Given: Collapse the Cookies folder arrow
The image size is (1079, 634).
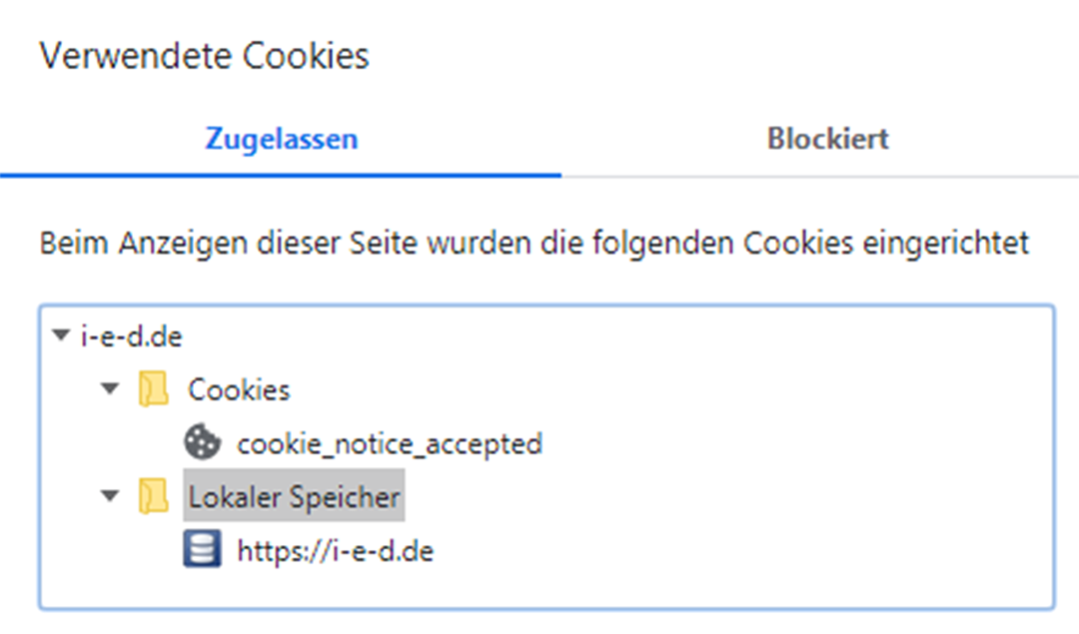Looking at the screenshot, I should click(110, 388).
